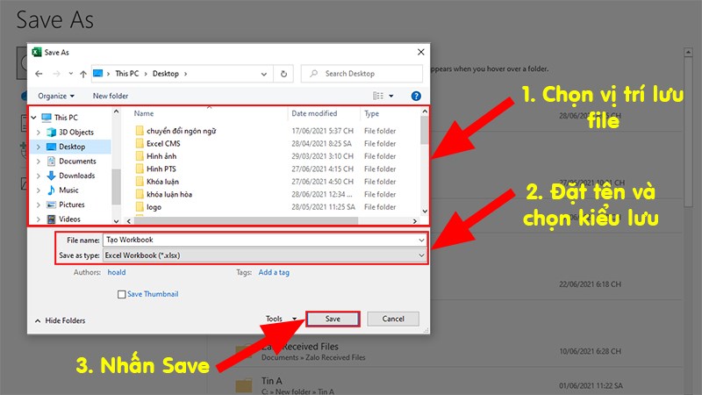Sort files by the Type column
The width and height of the screenshot is (702, 395).
[371, 114]
